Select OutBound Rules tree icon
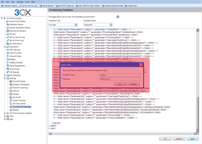 (x=8, y=63)
